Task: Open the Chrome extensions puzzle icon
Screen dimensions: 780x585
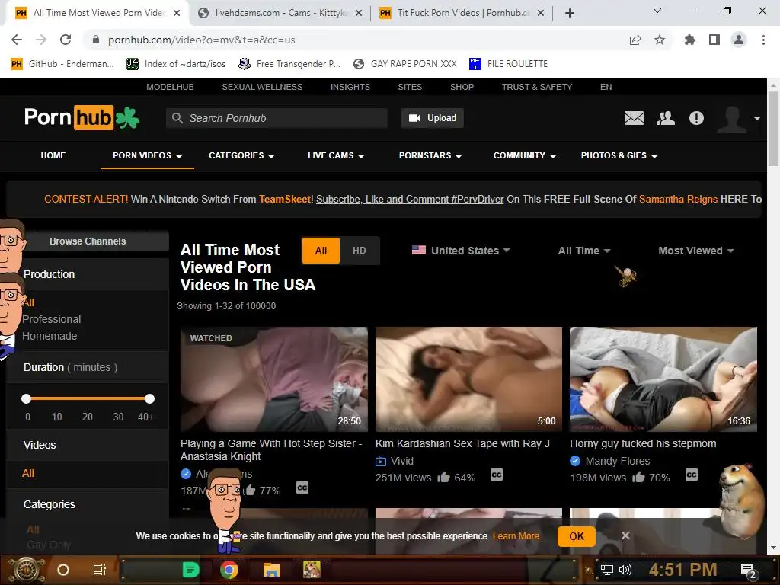Action: (689, 40)
